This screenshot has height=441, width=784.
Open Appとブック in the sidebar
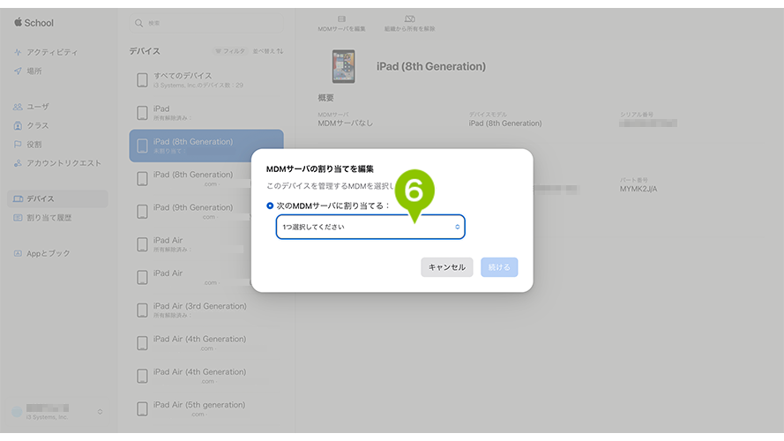click(x=48, y=253)
